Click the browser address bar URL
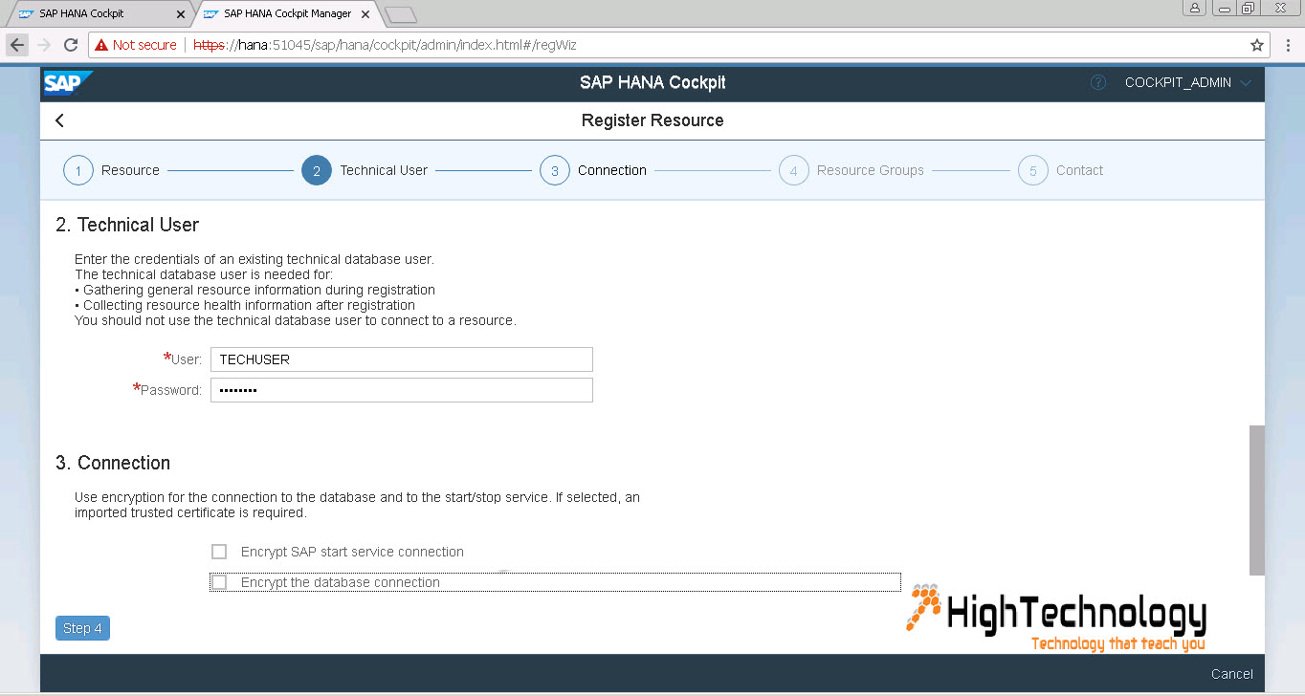Image resolution: width=1305 pixels, height=696 pixels. (x=385, y=45)
